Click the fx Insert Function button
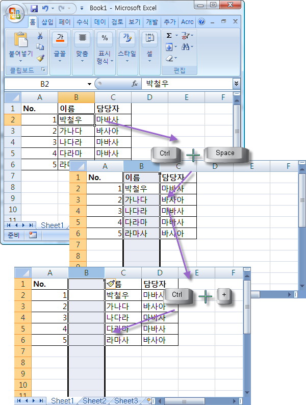This screenshot has width=306, height=405. click(135, 84)
